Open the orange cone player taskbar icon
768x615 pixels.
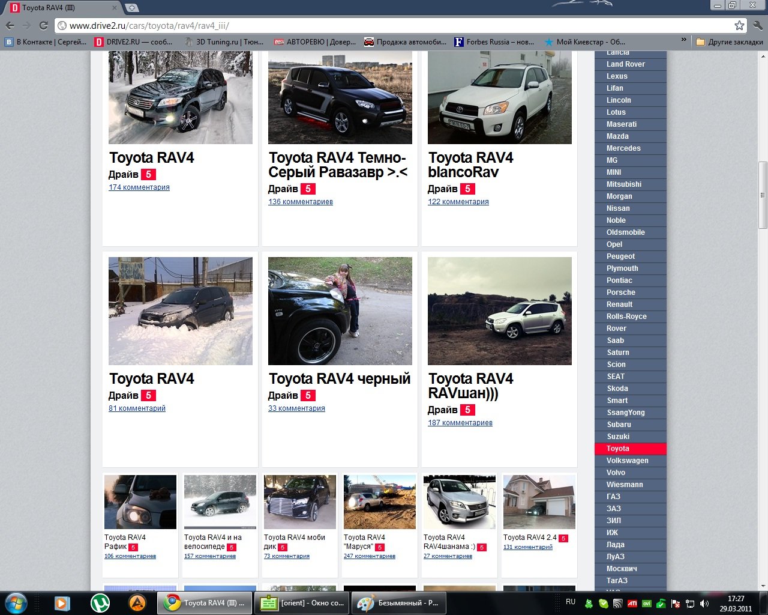[137, 603]
